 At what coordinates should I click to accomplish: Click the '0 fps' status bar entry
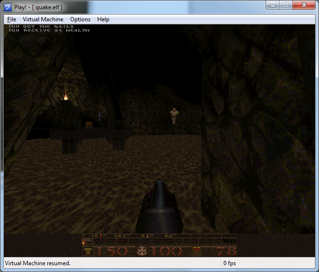coord(230,263)
